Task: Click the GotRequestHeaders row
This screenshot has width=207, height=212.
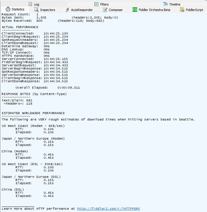Action: coord(35,40)
